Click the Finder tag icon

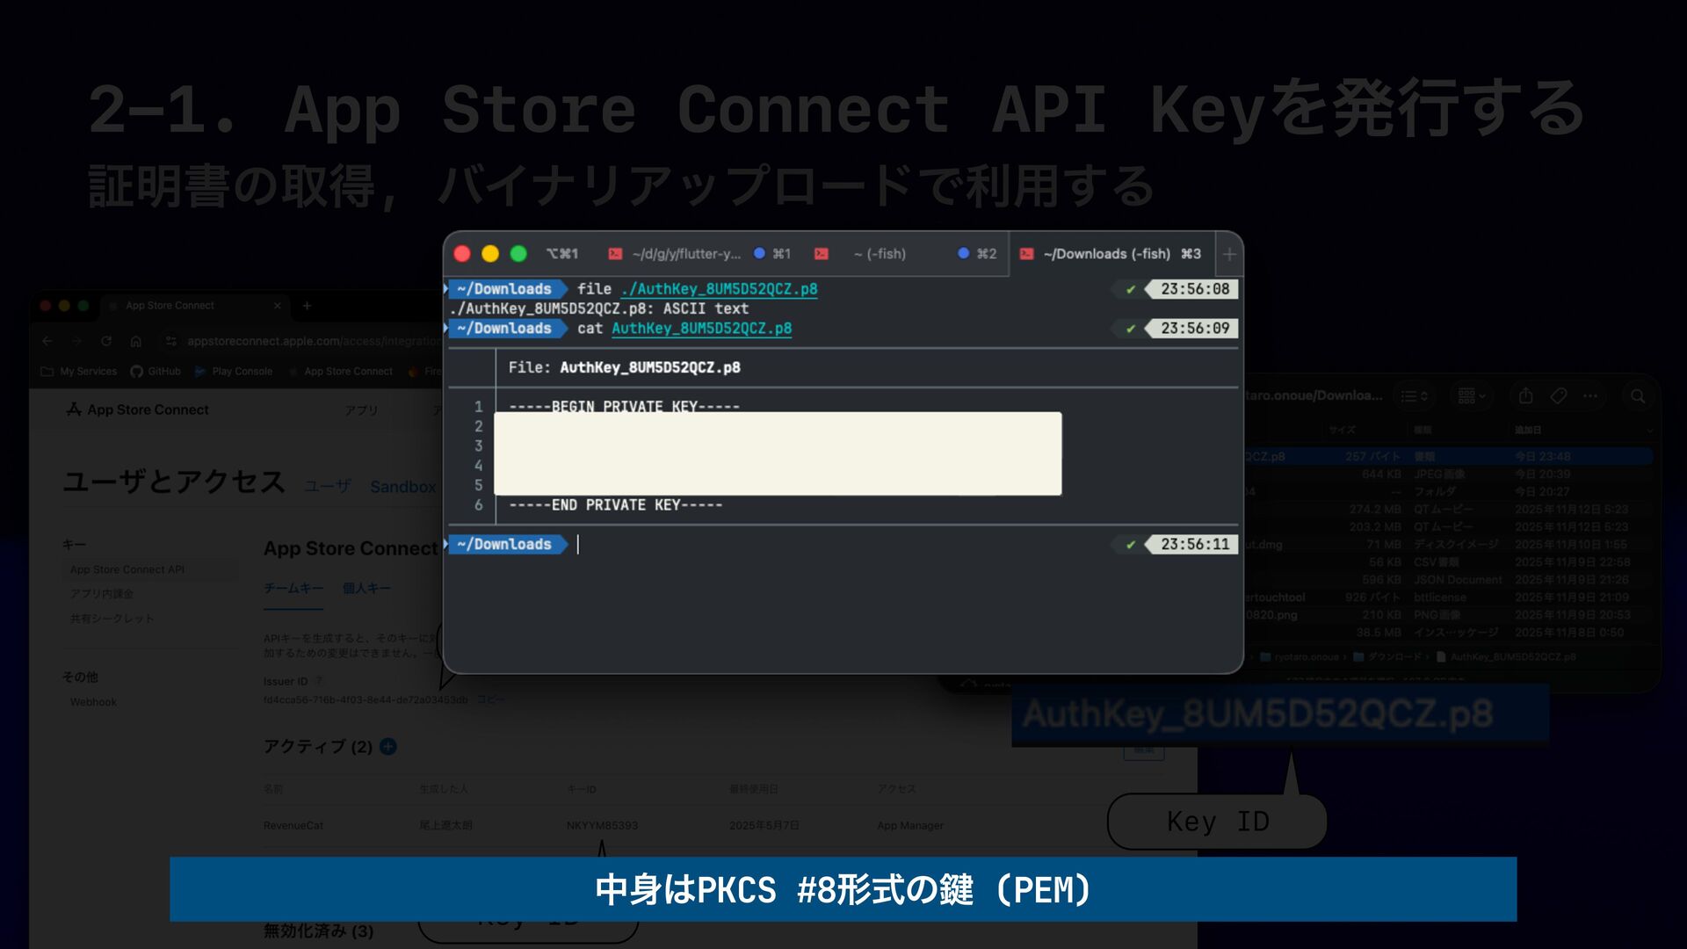[1559, 396]
